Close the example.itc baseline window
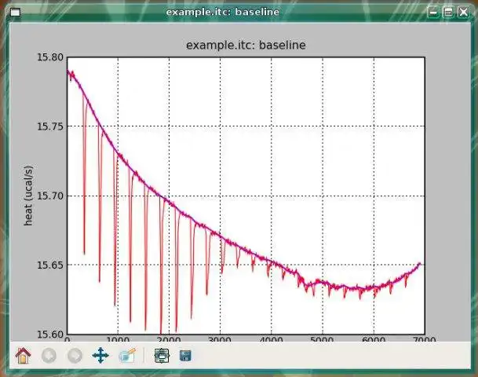This screenshot has height=377, width=478. [463, 13]
